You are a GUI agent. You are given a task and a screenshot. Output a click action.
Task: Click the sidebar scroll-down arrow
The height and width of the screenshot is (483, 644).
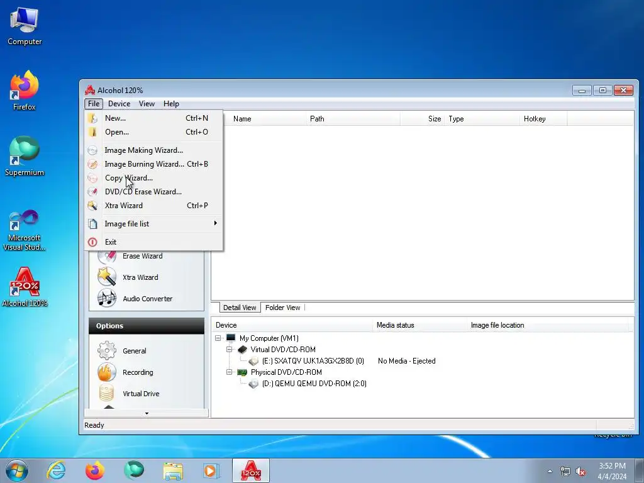click(147, 414)
